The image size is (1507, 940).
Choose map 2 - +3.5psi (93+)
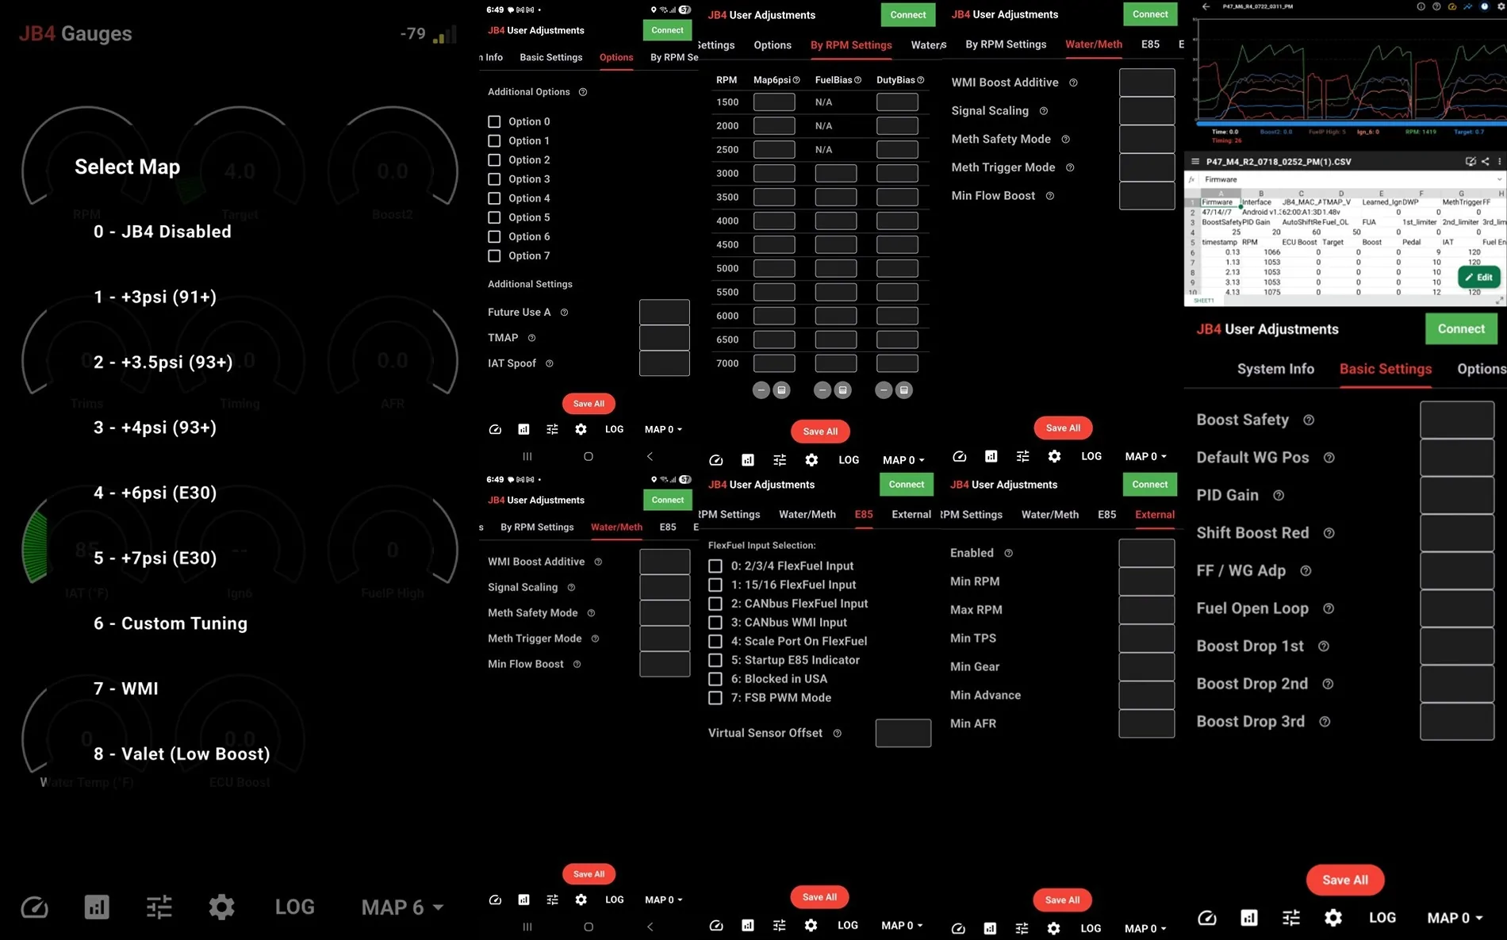(163, 363)
